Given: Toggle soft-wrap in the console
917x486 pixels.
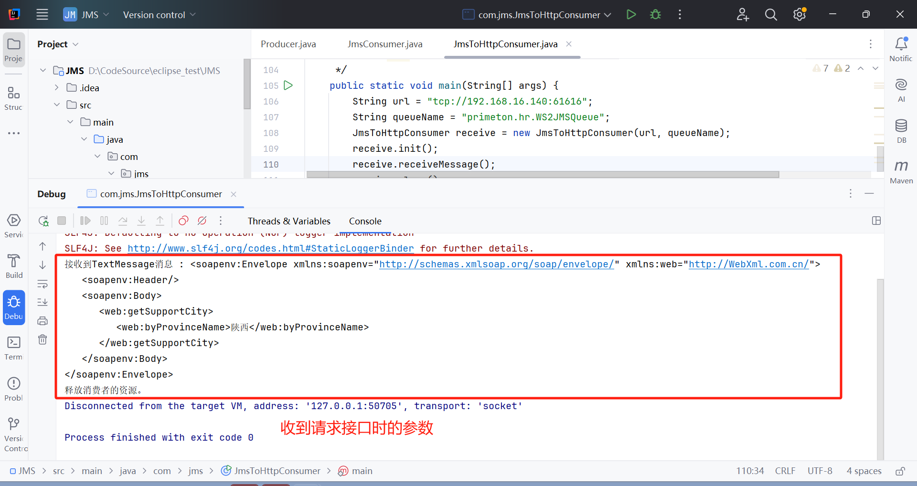Looking at the screenshot, I should 43,284.
